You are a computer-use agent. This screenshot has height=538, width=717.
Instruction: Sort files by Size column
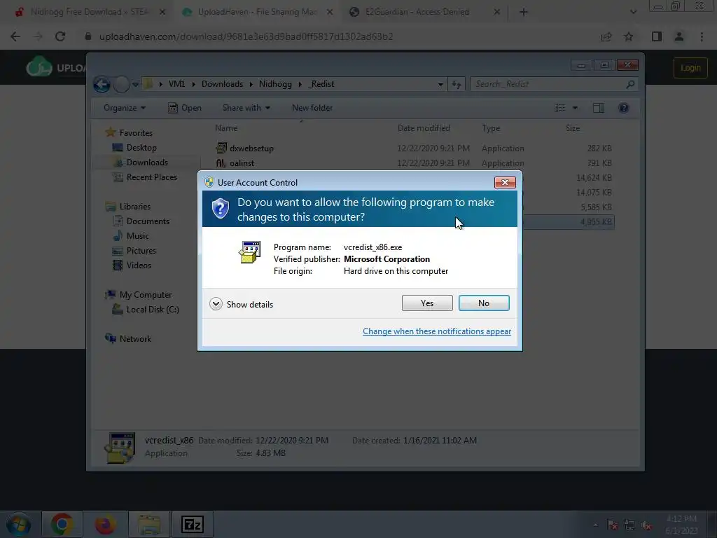pyautogui.click(x=573, y=128)
